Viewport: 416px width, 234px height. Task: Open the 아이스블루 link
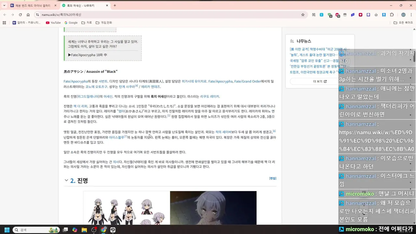click(117, 137)
